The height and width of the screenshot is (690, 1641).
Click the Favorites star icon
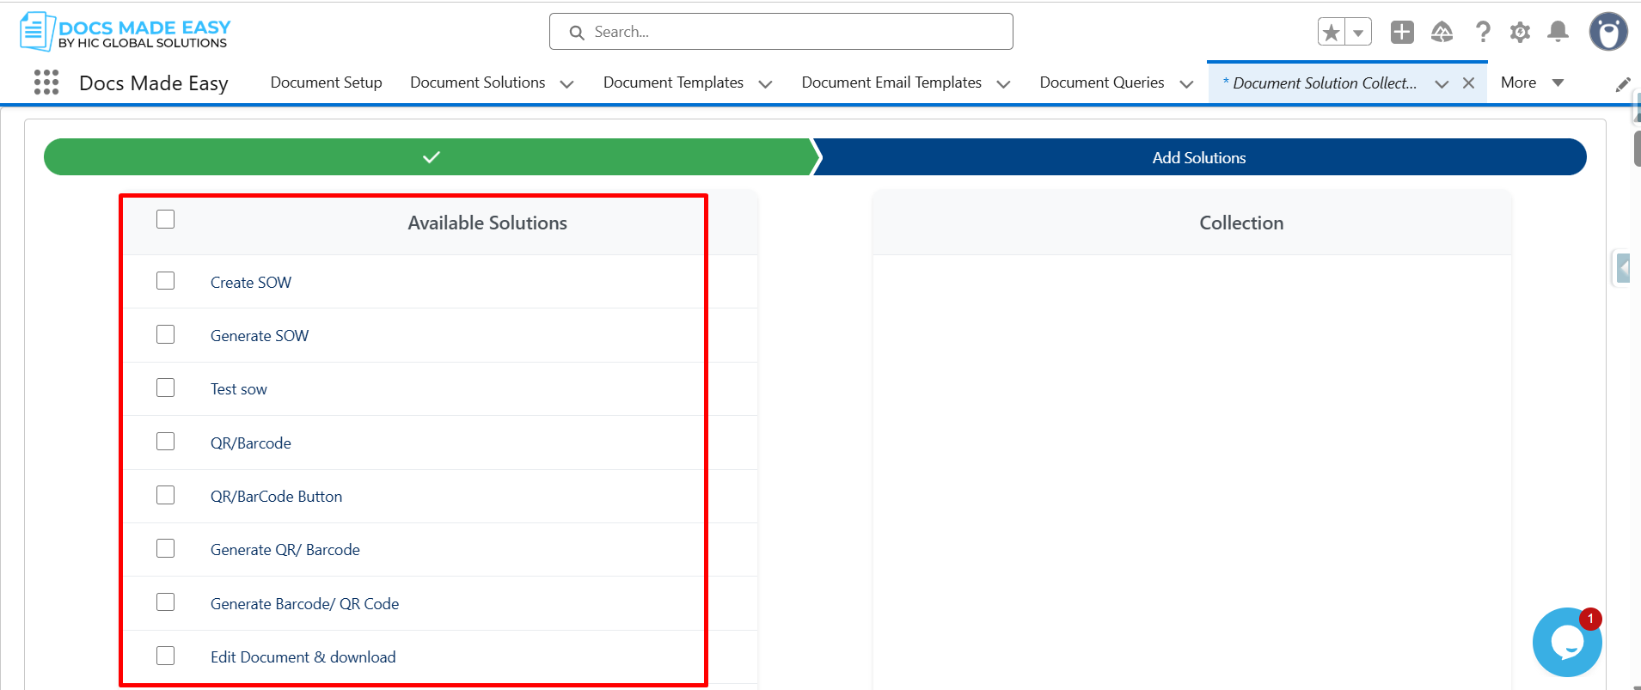click(x=1332, y=33)
